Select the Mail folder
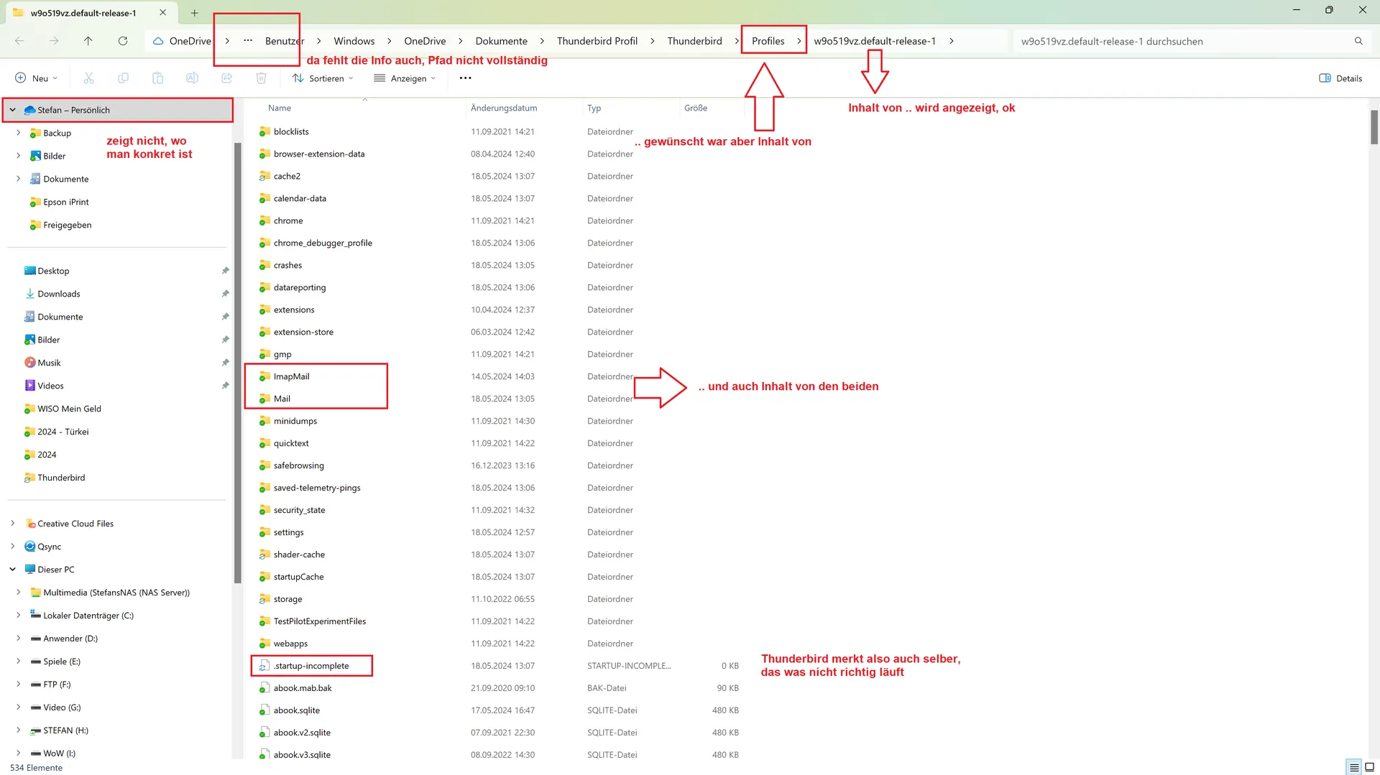The width and height of the screenshot is (1380, 775). (x=282, y=399)
